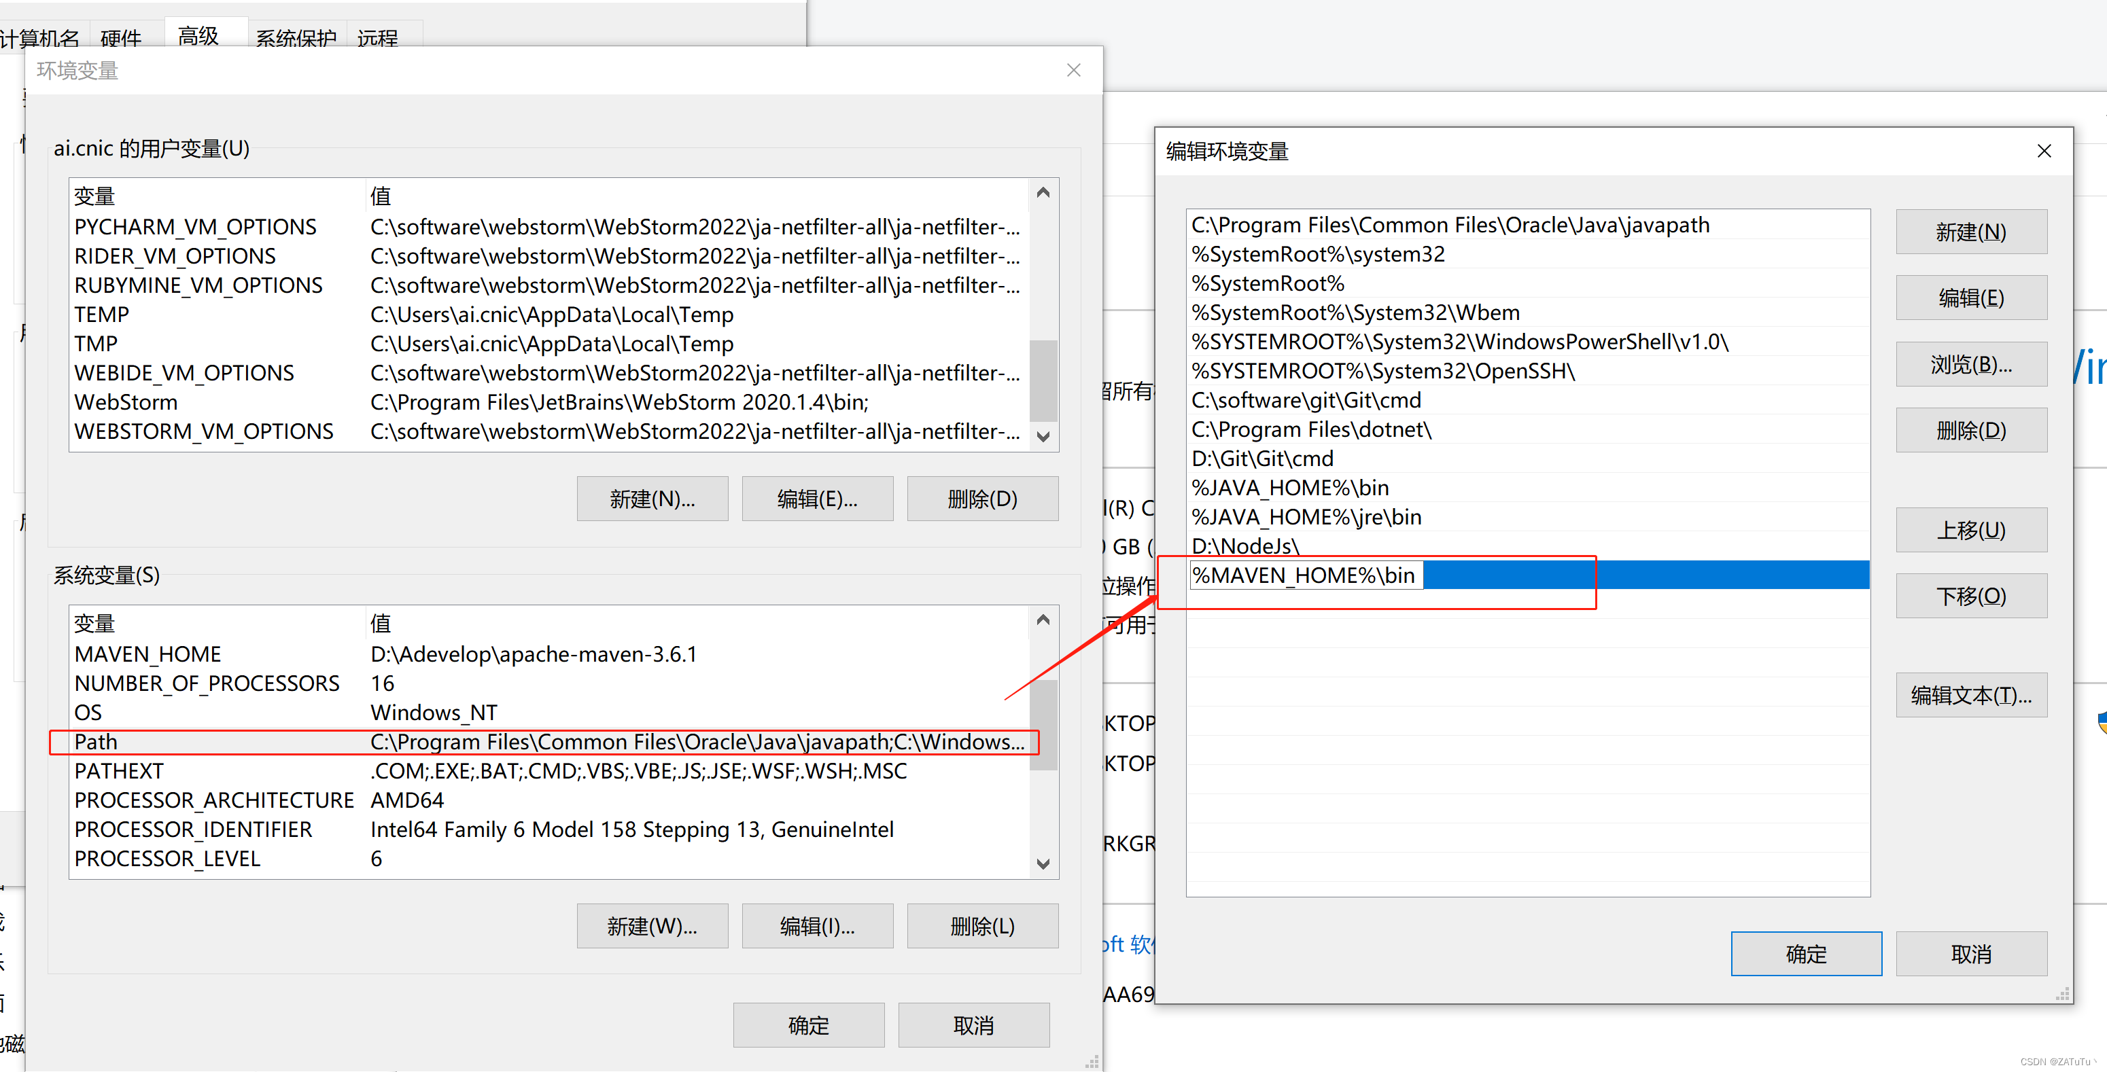Select %JAVA_HOME%\bin path entry
This screenshot has height=1072, width=2107.
point(1290,488)
